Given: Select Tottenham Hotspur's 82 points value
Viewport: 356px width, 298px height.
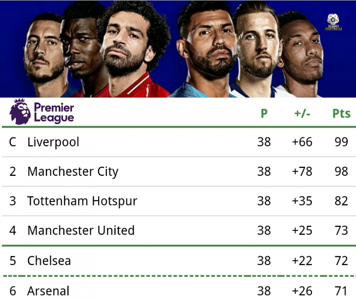Looking at the screenshot, I should 341,201.
